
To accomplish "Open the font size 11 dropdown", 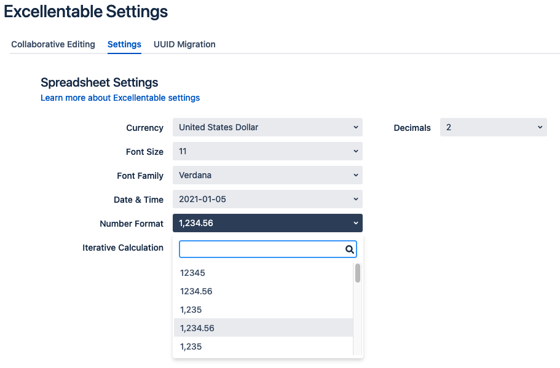I will [x=267, y=151].
